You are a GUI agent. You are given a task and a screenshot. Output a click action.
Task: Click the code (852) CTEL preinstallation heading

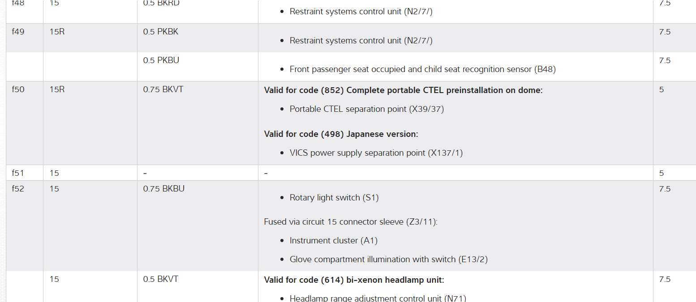point(403,90)
